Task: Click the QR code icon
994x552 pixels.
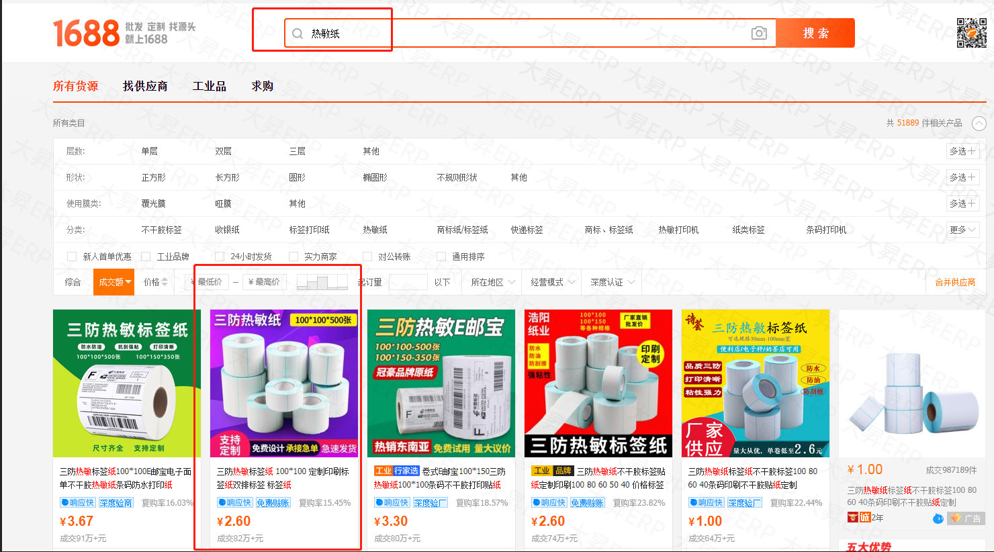Action: (971, 33)
